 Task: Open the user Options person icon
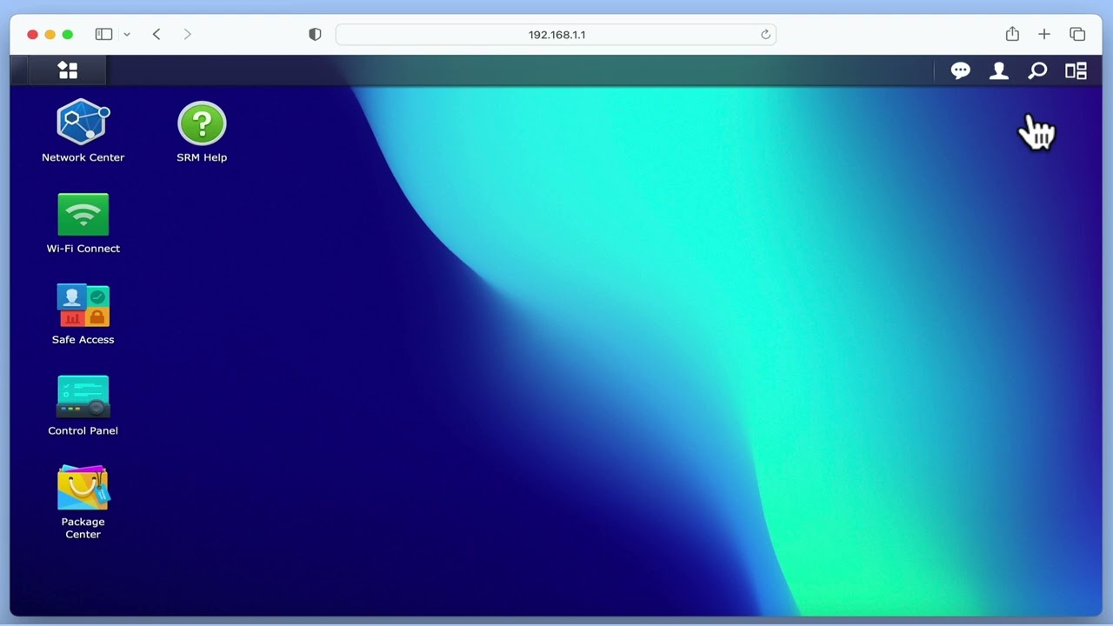pyautogui.click(x=999, y=71)
